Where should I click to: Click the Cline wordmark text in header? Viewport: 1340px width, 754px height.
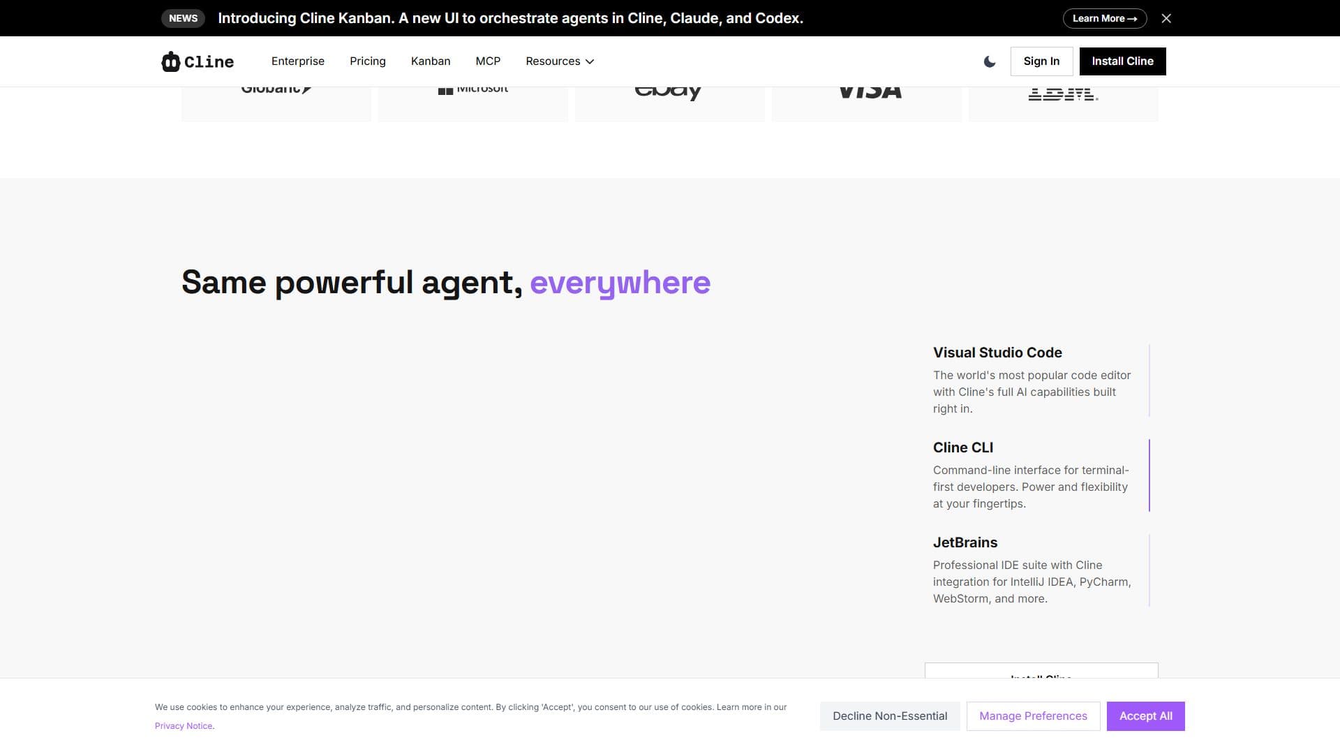[x=209, y=61]
